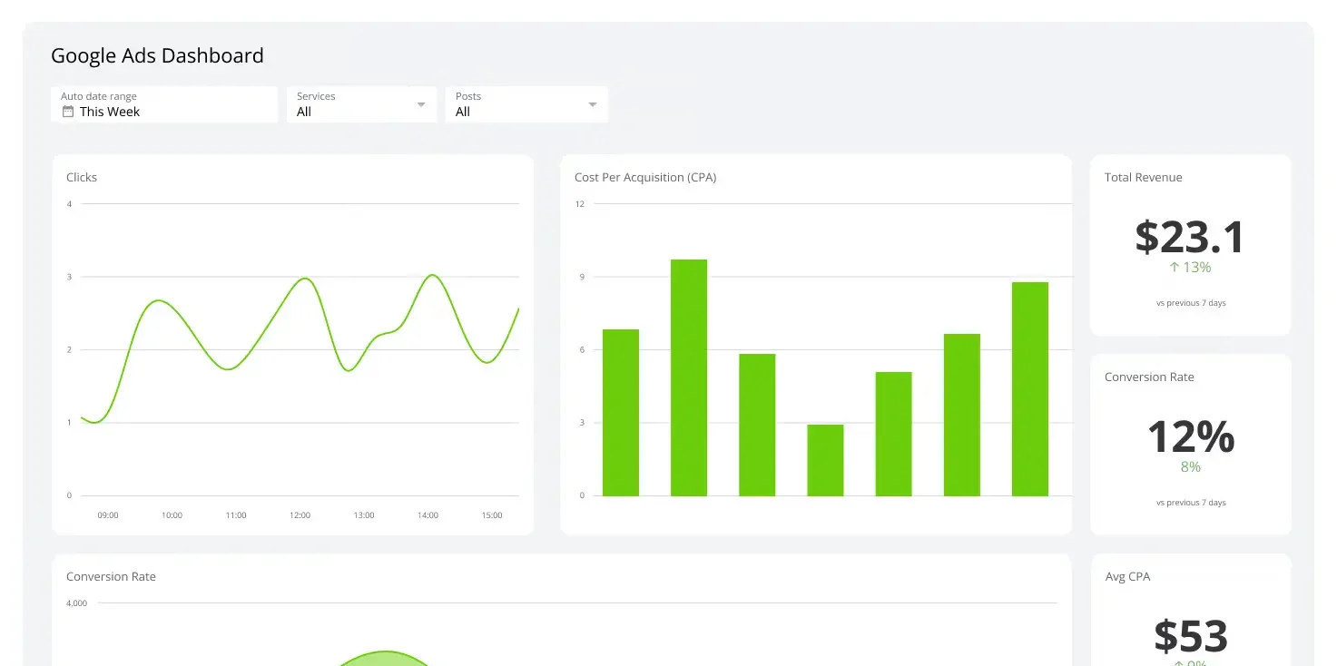Click the last bar in CPA chart
1337x666 pixels.
tap(1030, 388)
